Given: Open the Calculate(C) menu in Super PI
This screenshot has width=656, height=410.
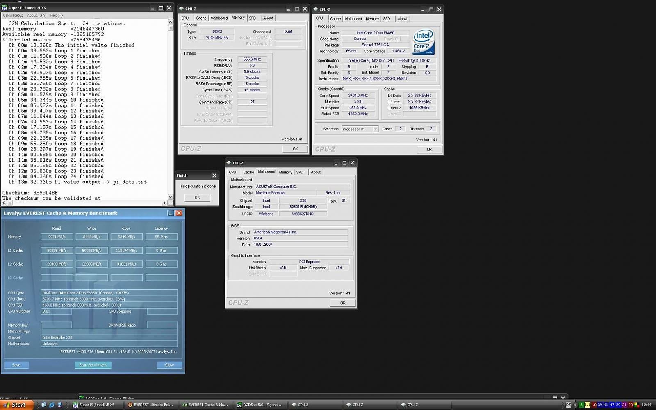Looking at the screenshot, I should pyautogui.click(x=13, y=16).
